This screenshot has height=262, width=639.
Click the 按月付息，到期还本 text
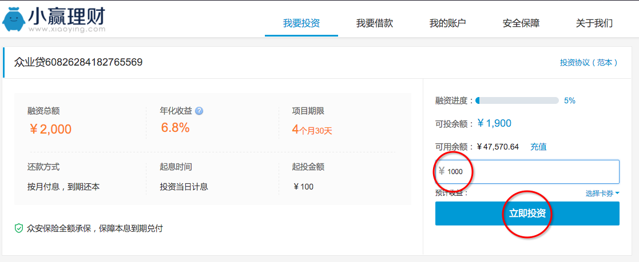click(63, 187)
